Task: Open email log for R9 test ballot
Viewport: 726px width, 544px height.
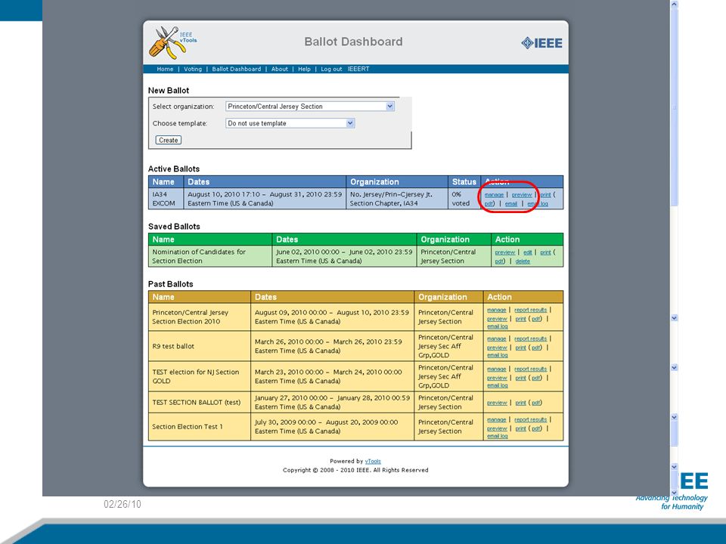Action: point(498,355)
